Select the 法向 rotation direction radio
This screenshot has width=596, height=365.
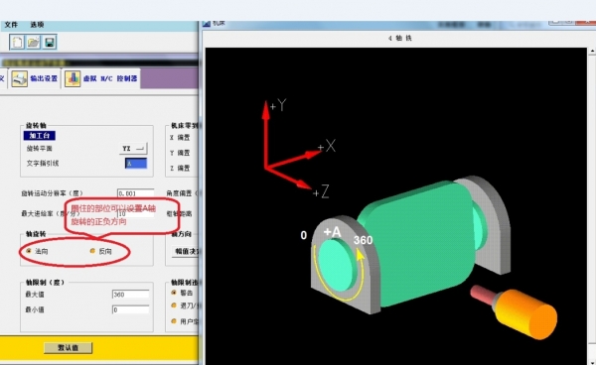pyautogui.click(x=29, y=251)
